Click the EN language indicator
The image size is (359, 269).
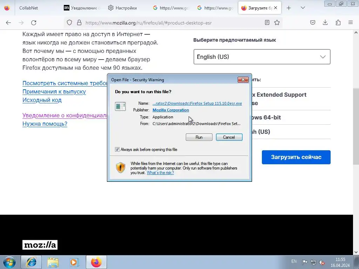pyautogui.click(x=294, y=261)
